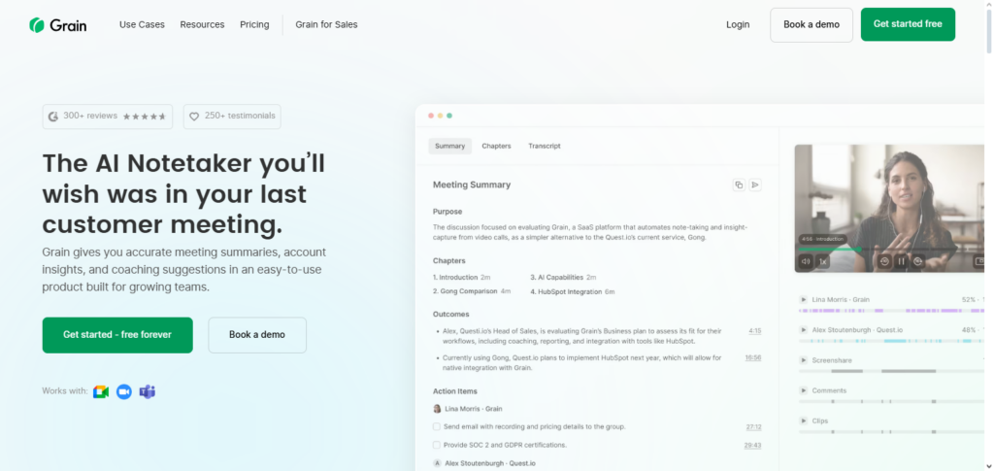
Task: Expand the Lina Morris - Grain track
Action: point(803,300)
